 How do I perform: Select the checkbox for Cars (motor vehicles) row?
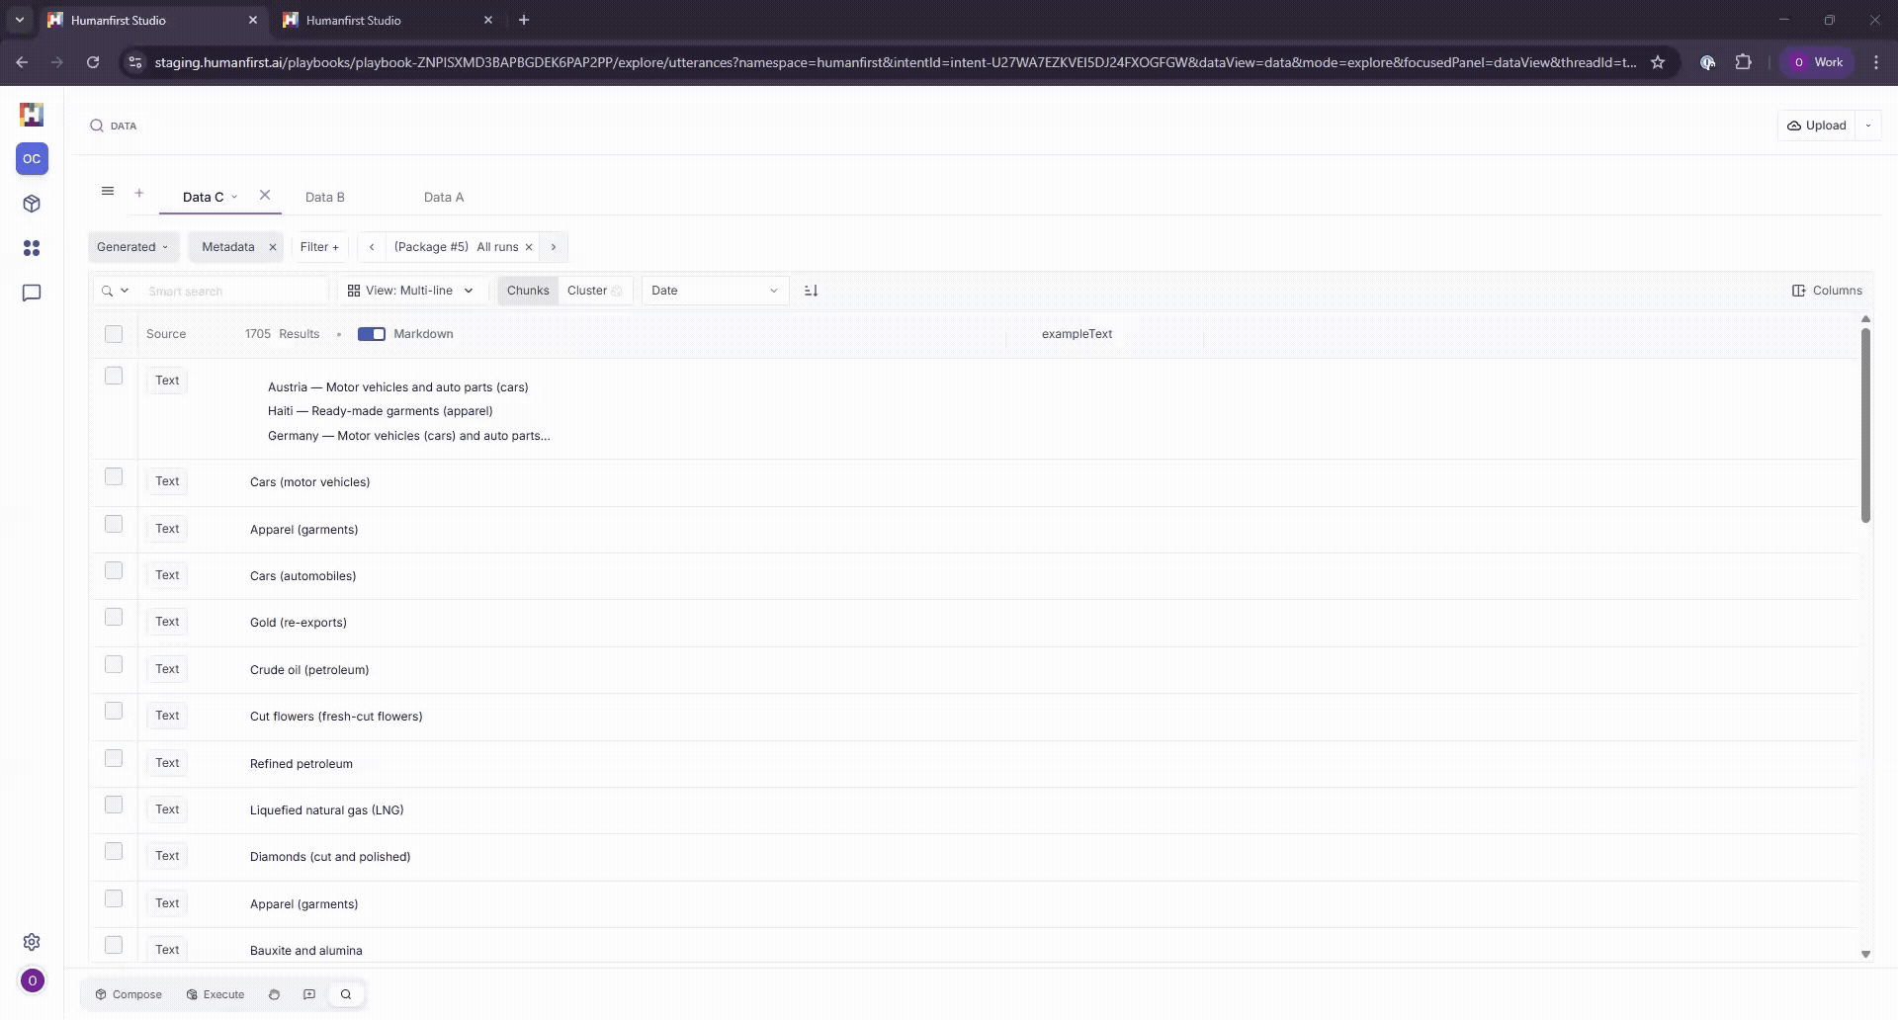coord(114,475)
